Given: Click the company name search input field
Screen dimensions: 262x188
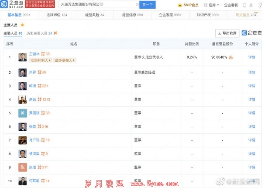Looking at the screenshot, I should 99,4.
